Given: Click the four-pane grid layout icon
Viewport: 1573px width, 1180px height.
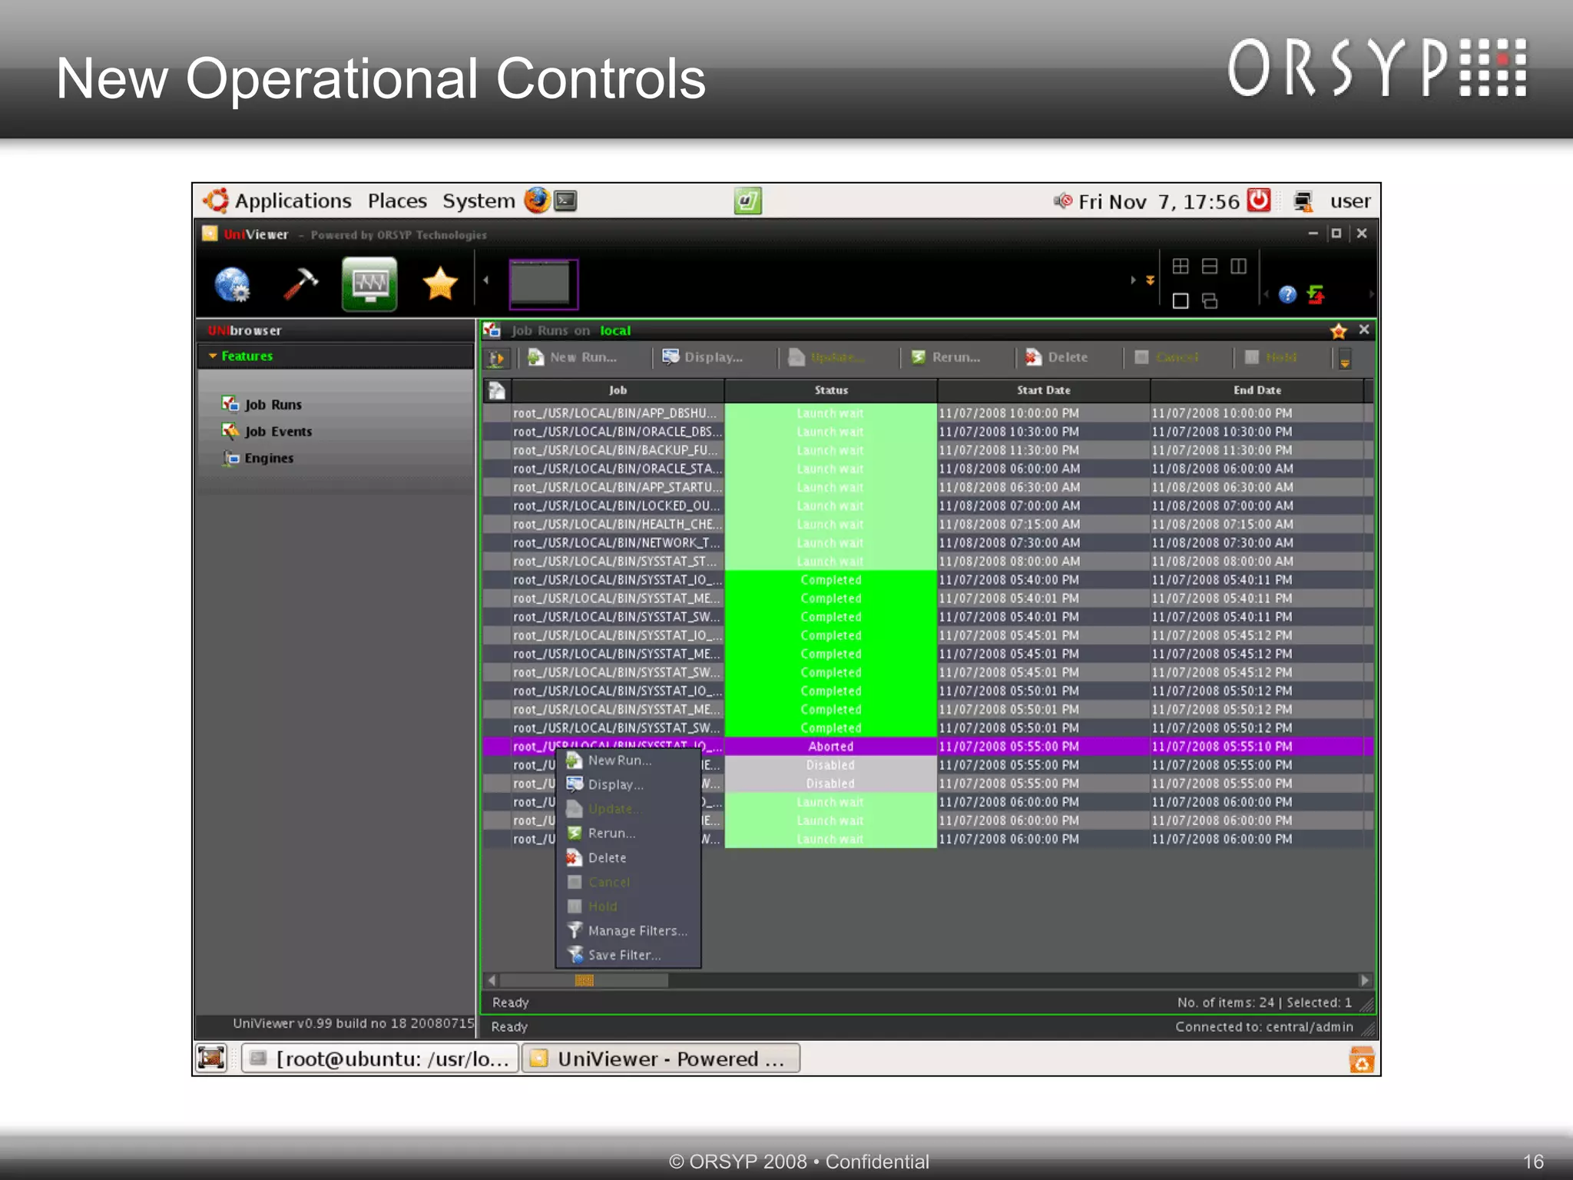Looking at the screenshot, I should 1181,266.
